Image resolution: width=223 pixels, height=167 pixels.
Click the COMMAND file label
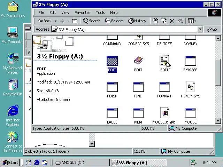112,44
